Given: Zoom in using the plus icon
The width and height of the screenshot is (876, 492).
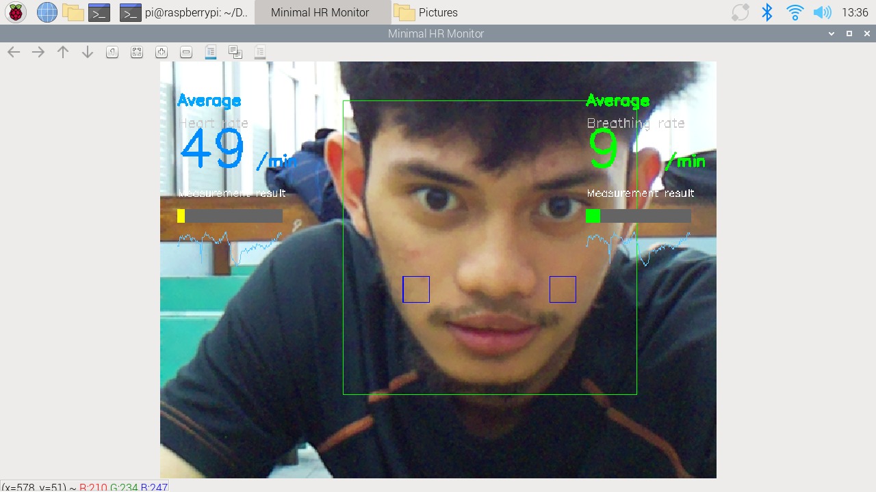Looking at the screenshot, I should pyautogui.click(x=162, y=52).
